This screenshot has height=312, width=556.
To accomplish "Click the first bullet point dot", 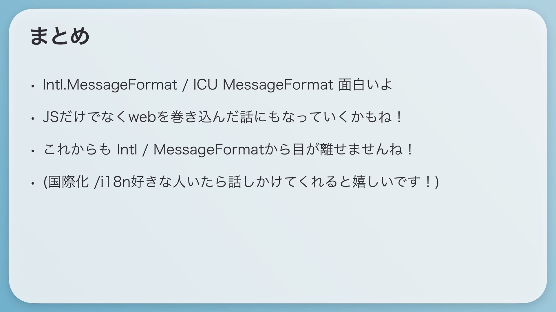I will click(x=34, y=86).
